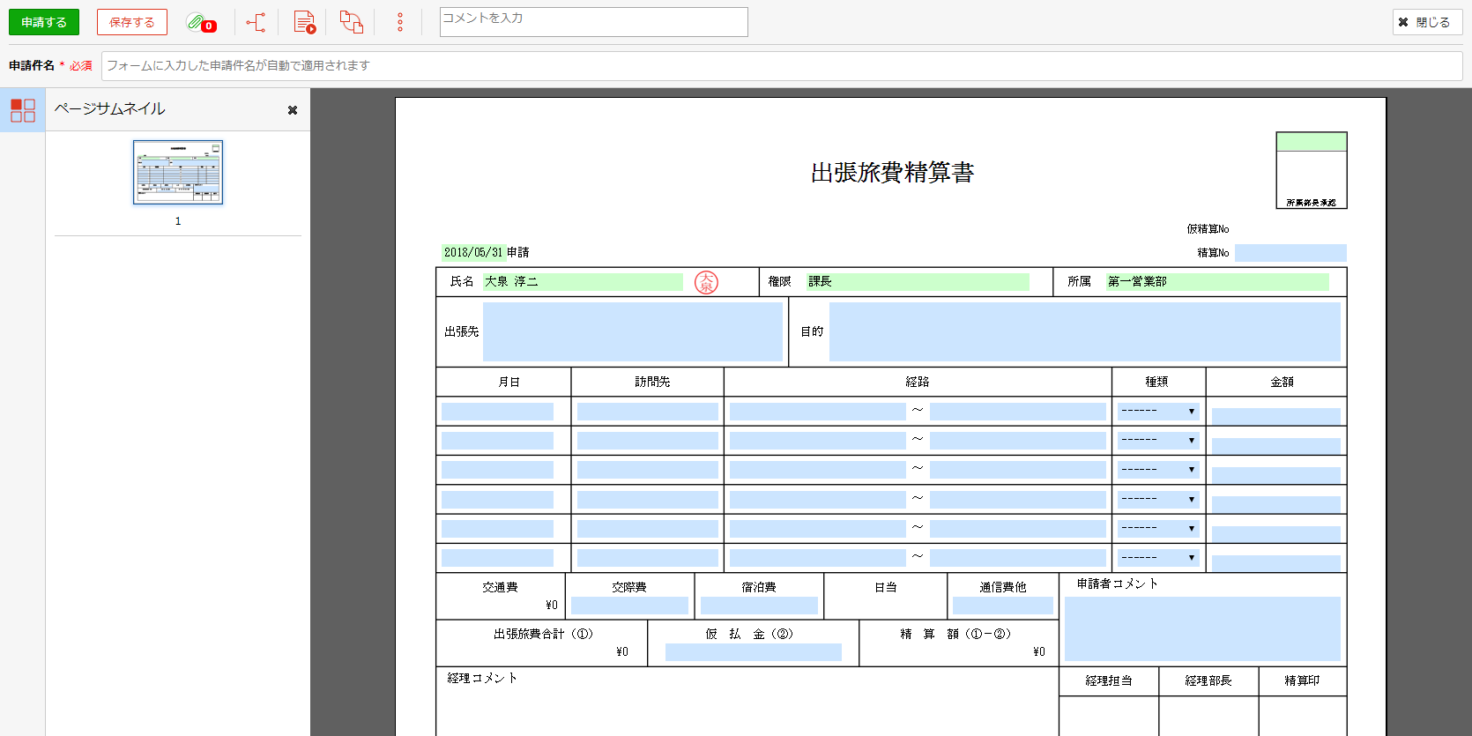Click the 出張旅費精算書 title text
Screen dimensions: 1472x736
coord(892,173)
